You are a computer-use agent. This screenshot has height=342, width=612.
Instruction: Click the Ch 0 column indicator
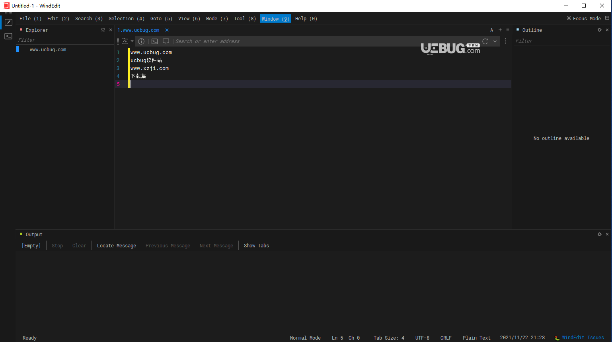point(354,338)
